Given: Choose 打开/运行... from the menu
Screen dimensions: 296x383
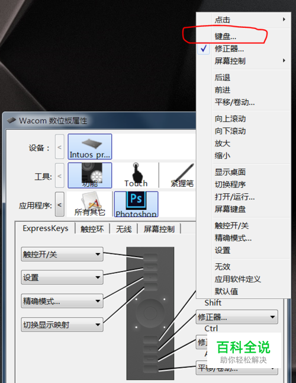Looking at the screenshot, I should pos(243,197).
